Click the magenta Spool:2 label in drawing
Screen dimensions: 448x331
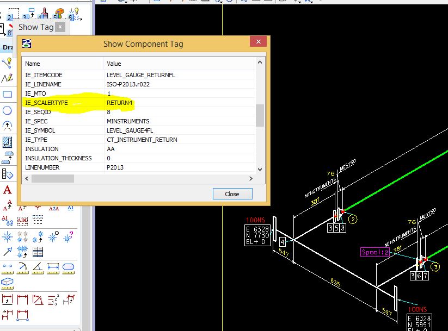375,252
